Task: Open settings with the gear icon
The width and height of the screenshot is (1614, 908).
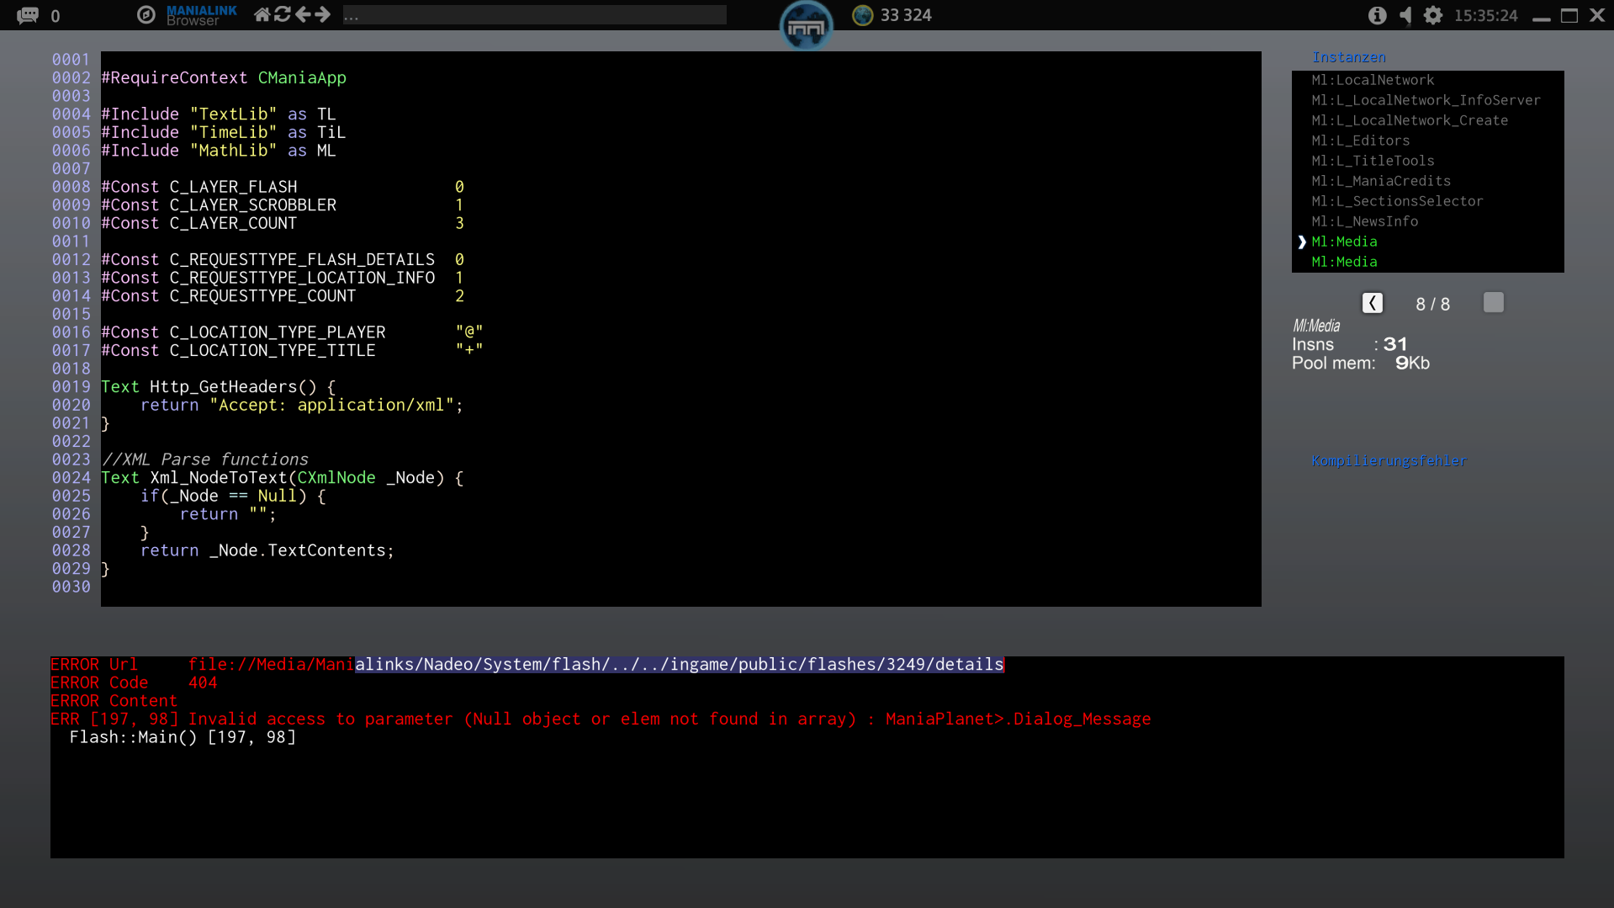Action: pos(1433,15)
